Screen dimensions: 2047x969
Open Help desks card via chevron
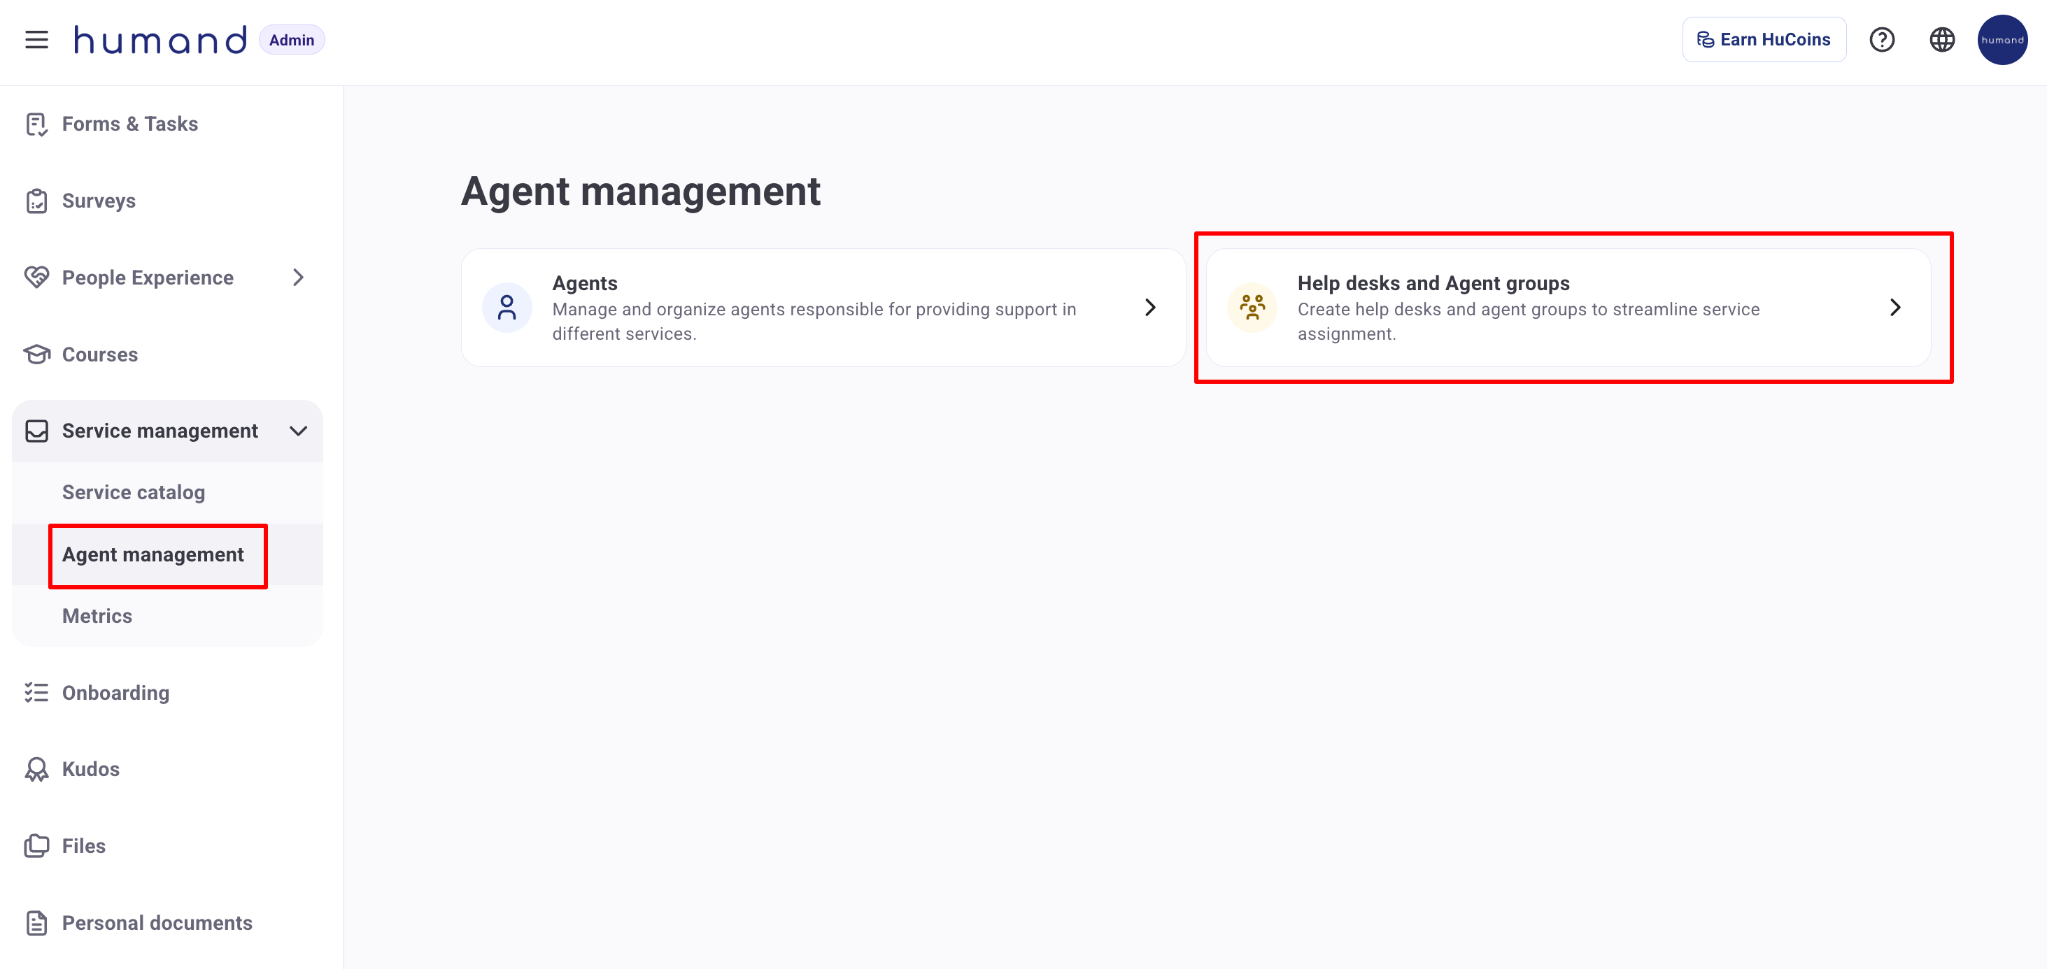coord(1894,308)
